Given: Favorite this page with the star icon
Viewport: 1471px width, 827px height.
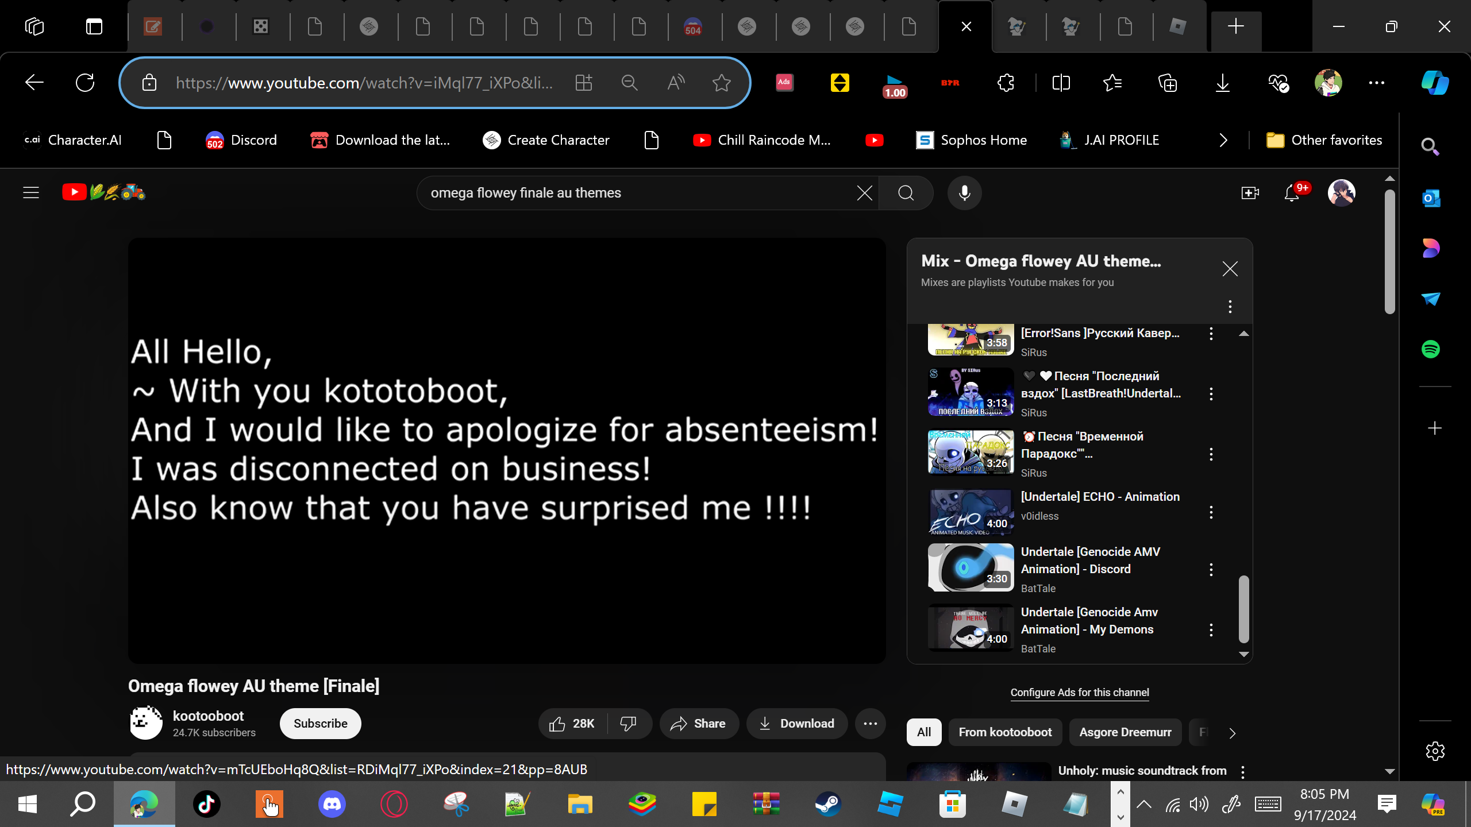Looking at the screenshot, I should point(721,83).
